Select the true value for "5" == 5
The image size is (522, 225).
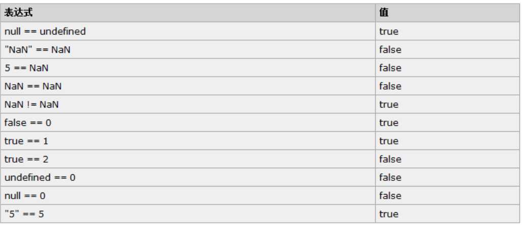click(x=447, y=214)
